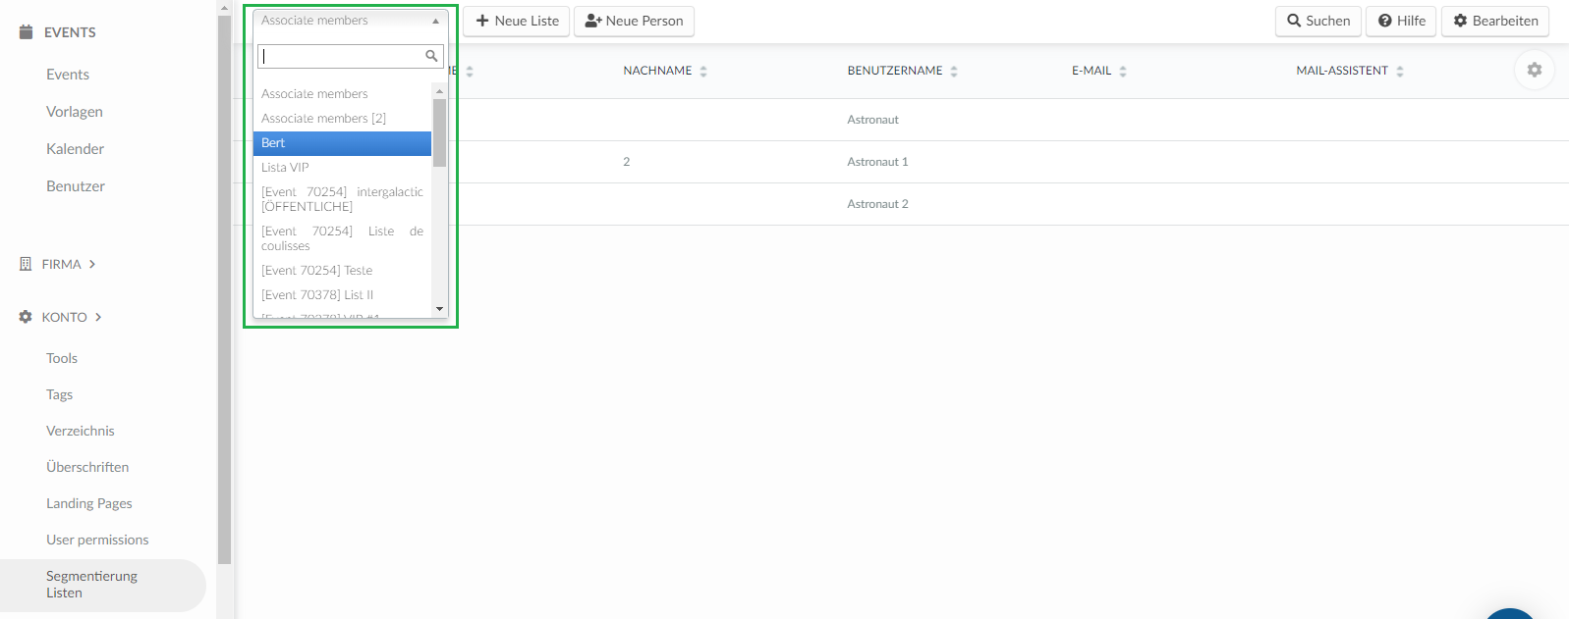Select [Event 70254] Teste list

pyautogui.click(x=342, y=271)
